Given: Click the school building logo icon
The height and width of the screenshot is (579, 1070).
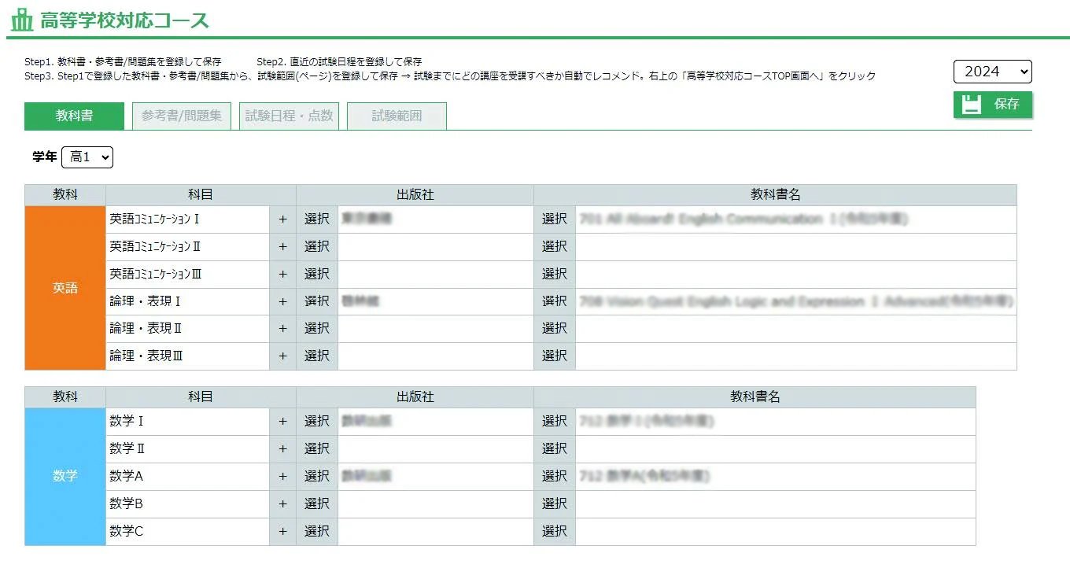Looking at the screenshot, I should point(23,18).
